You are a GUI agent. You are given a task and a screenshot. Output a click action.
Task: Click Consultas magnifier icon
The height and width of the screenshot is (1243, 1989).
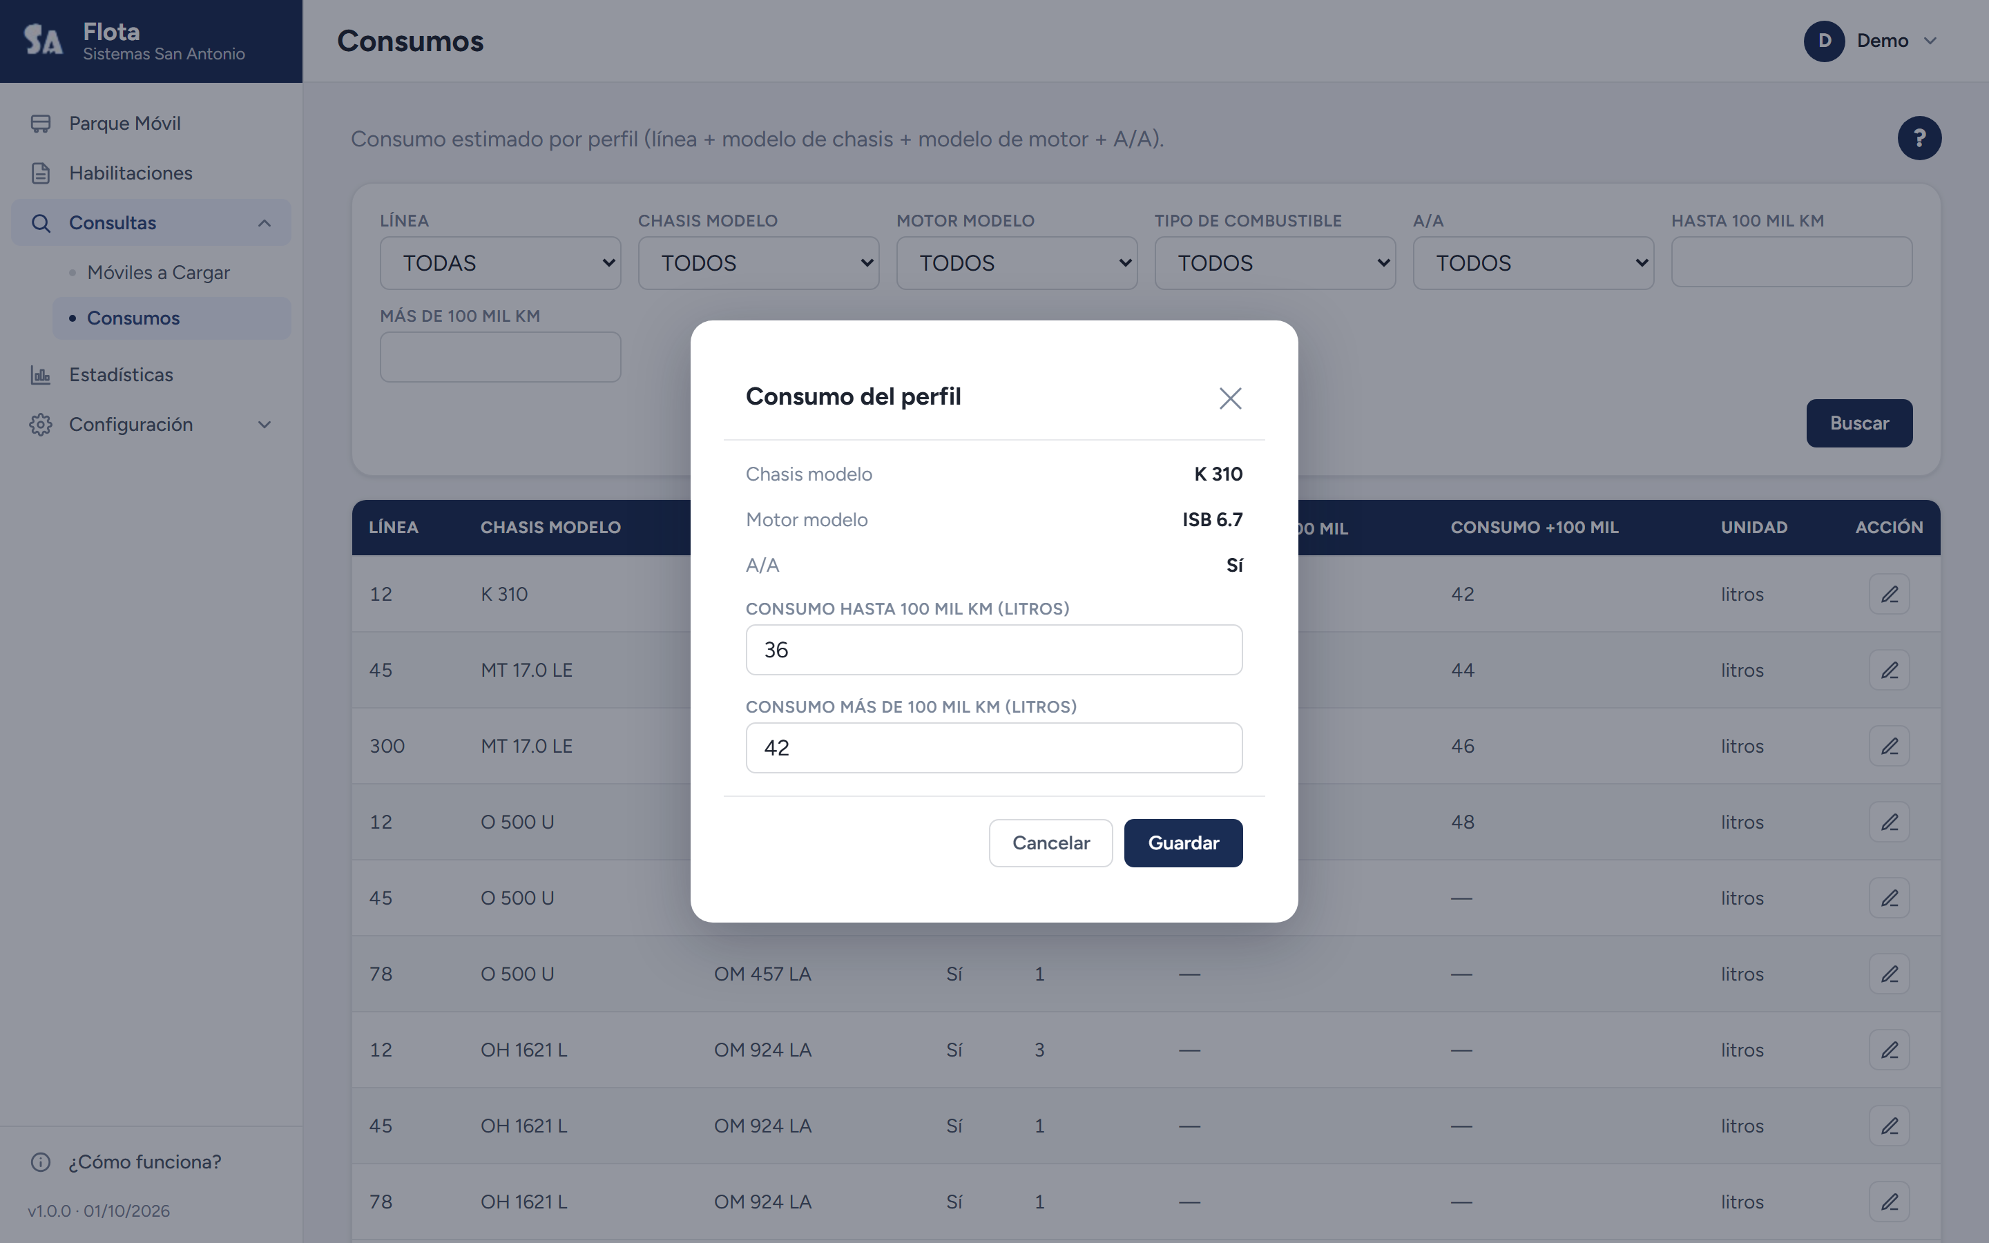[40, 223]
